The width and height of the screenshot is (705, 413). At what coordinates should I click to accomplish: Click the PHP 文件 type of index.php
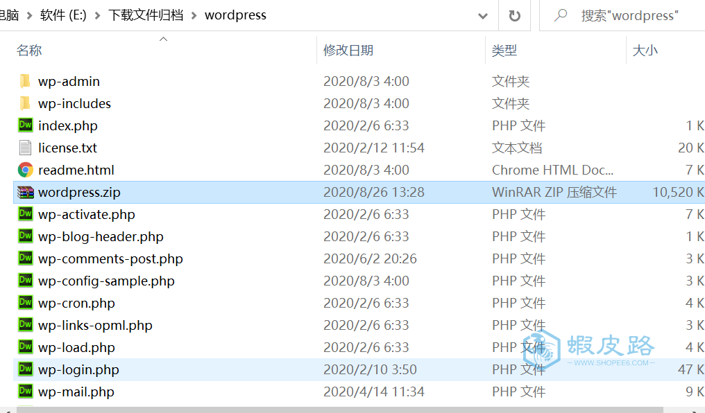[x=518, y=125]
